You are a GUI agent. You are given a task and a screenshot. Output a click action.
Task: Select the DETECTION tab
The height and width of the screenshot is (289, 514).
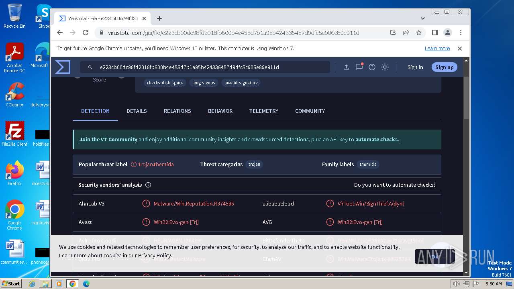(x=95, y=111)
